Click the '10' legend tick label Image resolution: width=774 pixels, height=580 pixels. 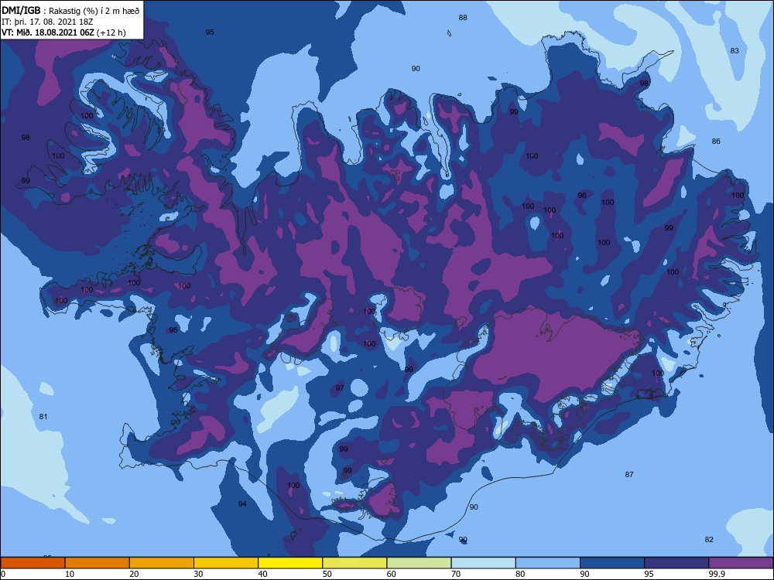click(x=70, y=574)
